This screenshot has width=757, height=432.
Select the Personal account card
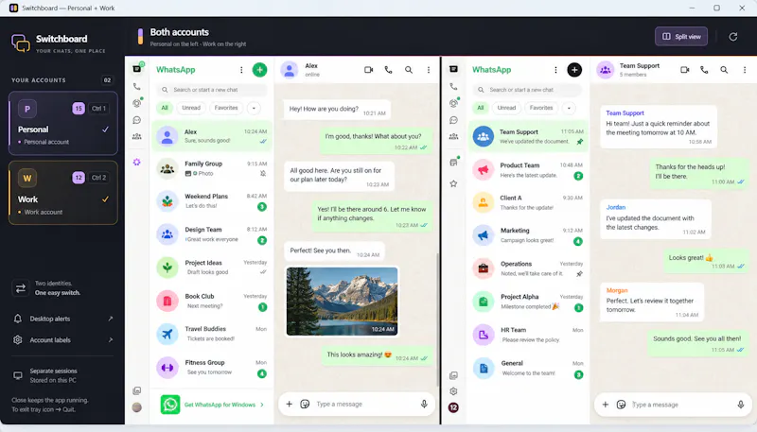pos(63,123)
